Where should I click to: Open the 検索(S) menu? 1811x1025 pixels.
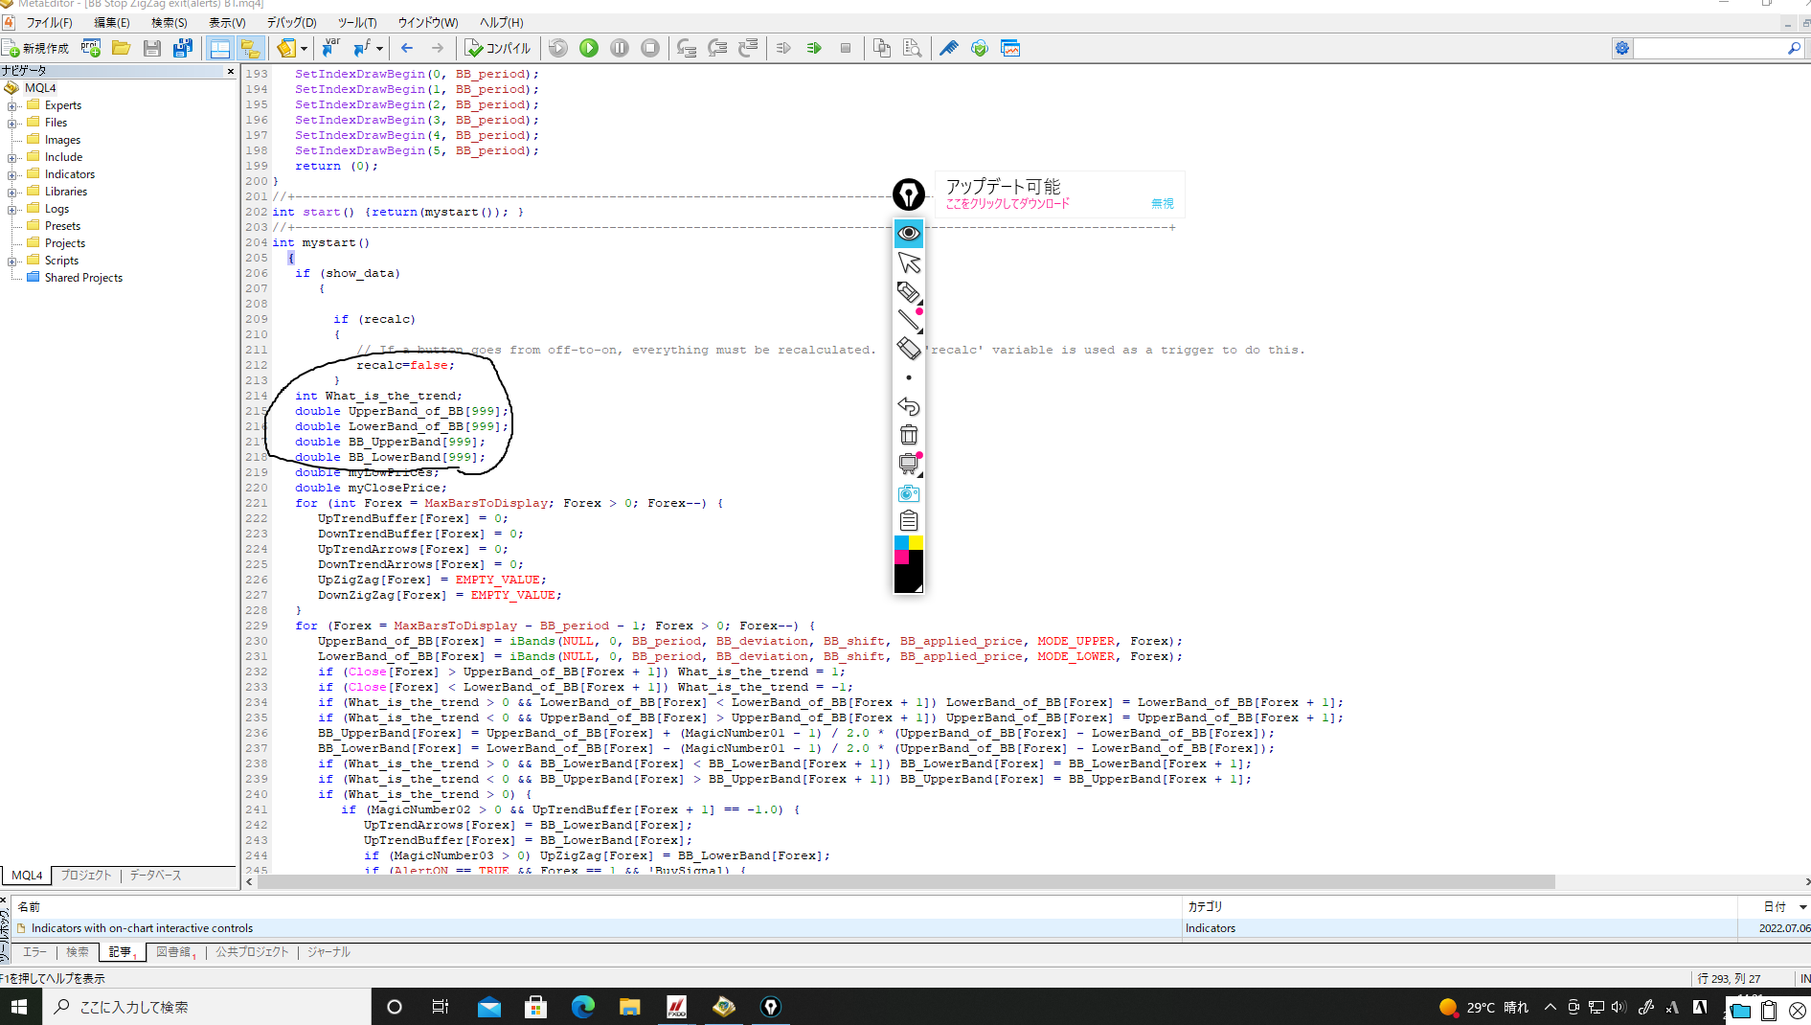click(170, 22)
